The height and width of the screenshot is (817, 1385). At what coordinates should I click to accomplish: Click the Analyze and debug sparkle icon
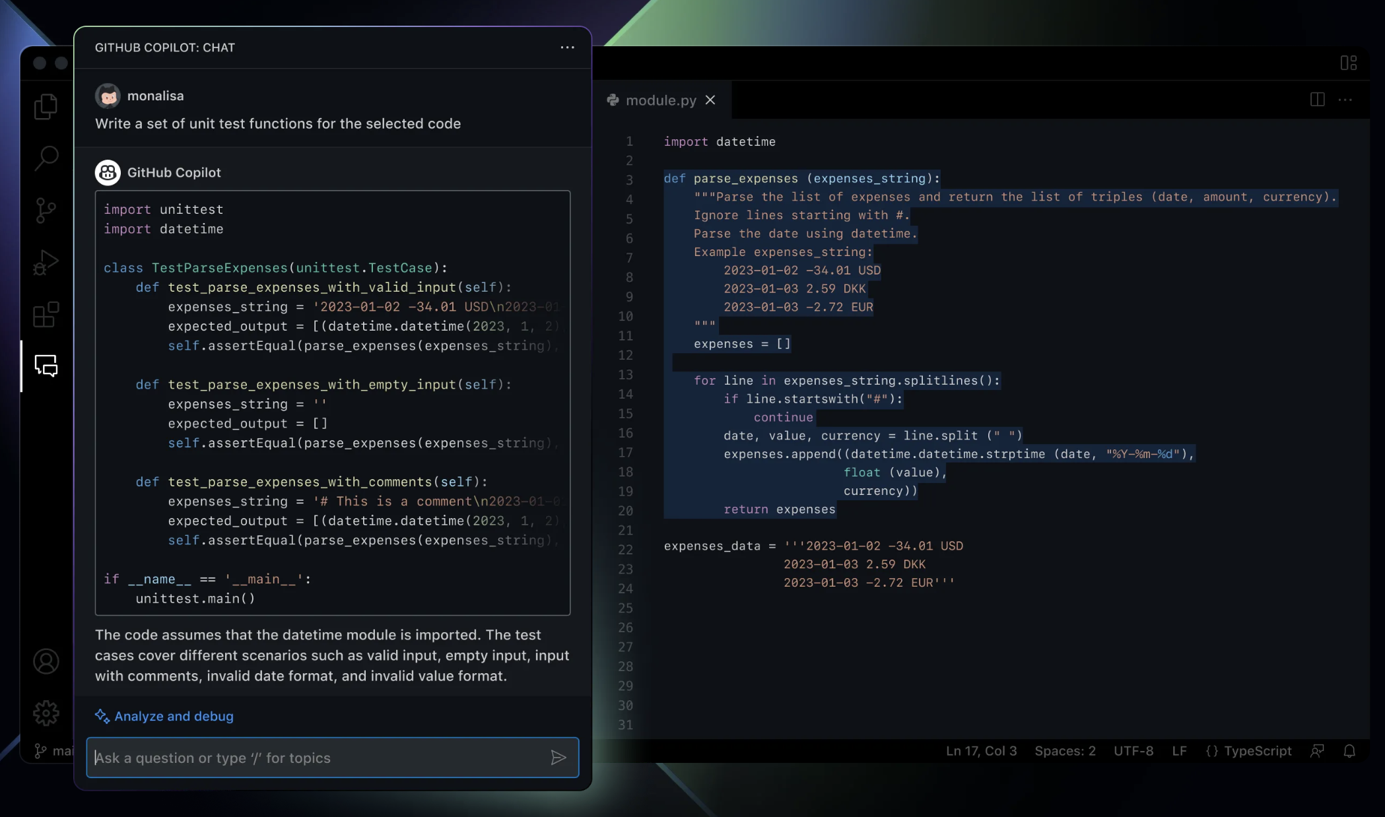coord(102,716)
